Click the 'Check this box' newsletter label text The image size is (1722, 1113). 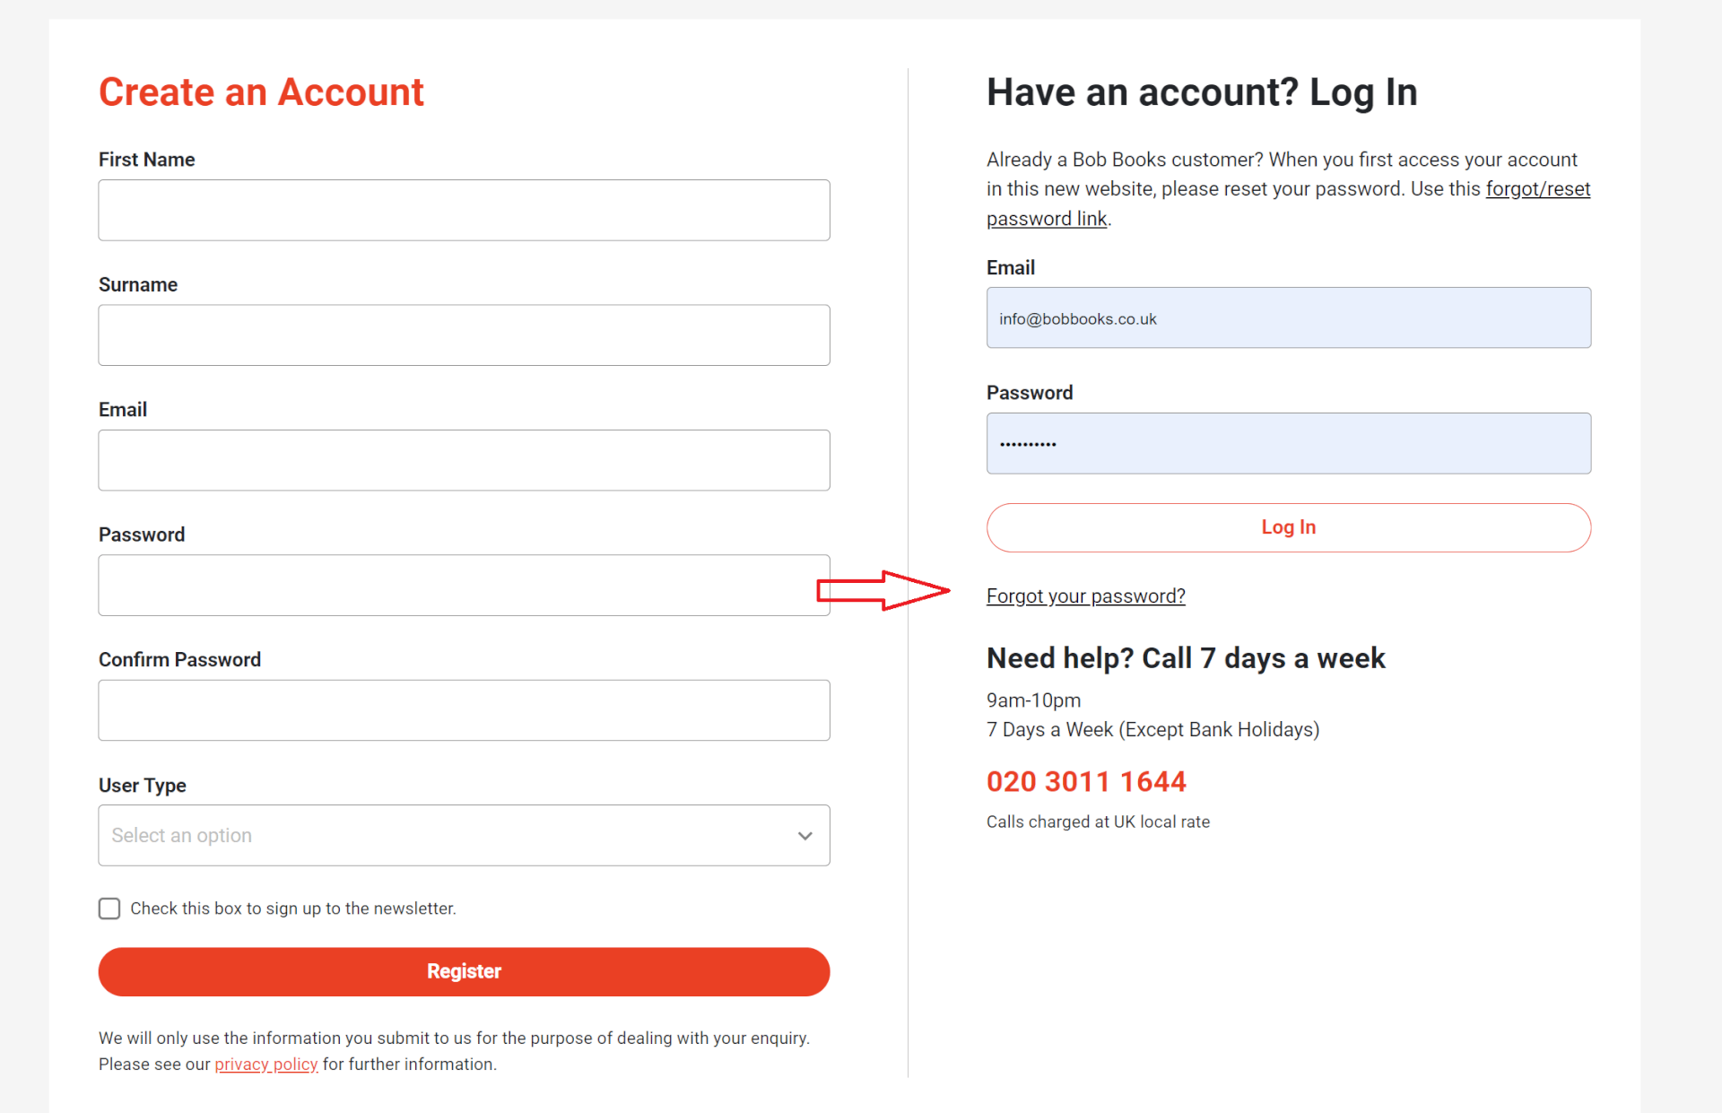coord(293,909)
